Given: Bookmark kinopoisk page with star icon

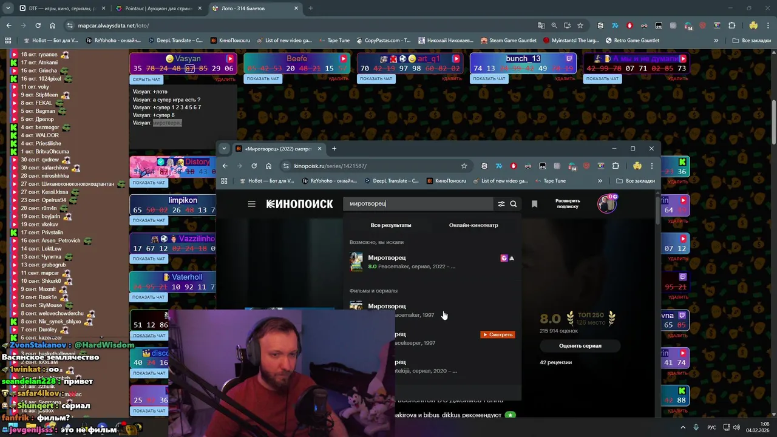Looking at the screenshot, I should coord(464,166).
